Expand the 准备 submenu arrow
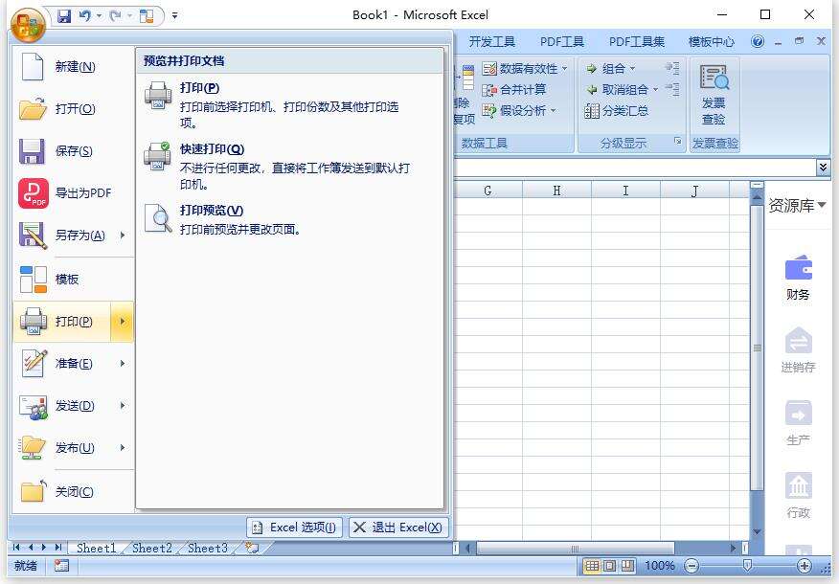 123,363
